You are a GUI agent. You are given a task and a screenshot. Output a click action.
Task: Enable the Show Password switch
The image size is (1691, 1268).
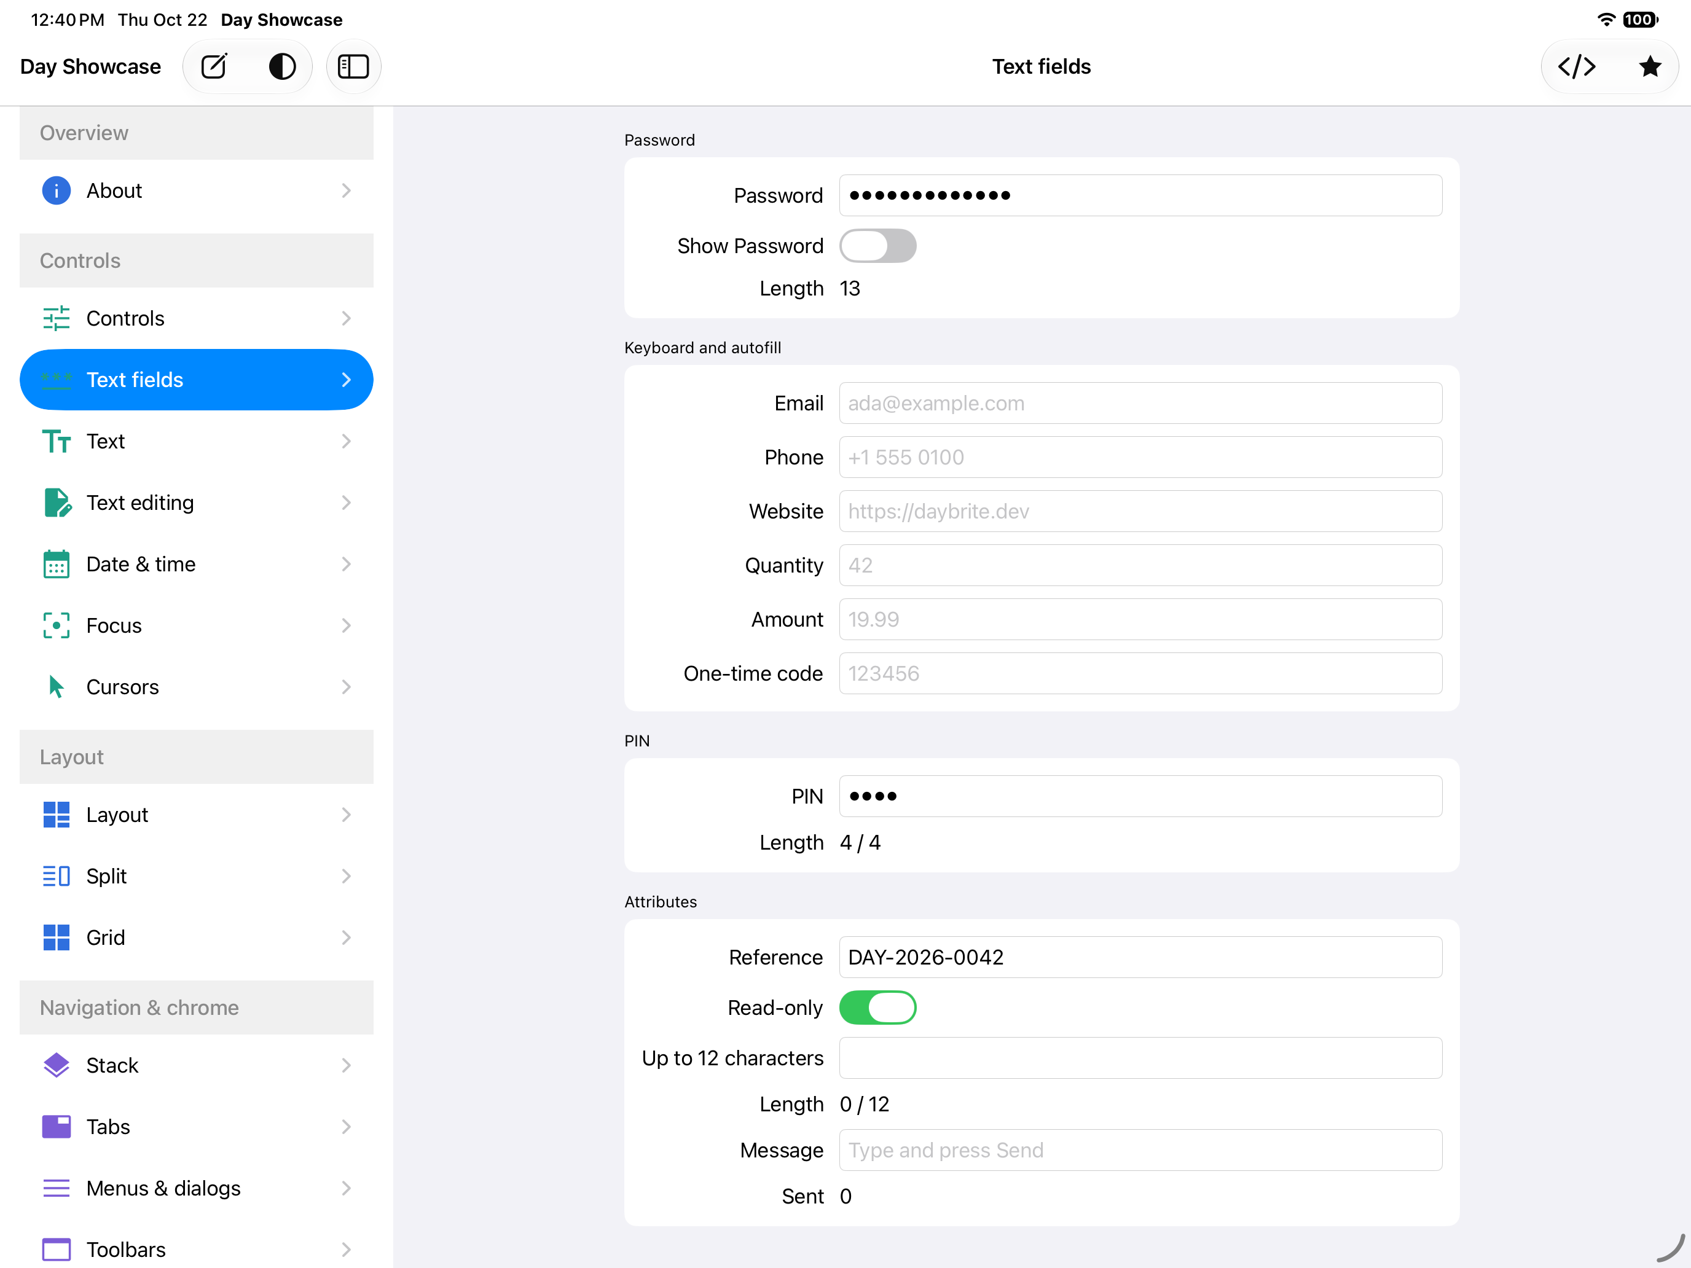pos(877,245)
